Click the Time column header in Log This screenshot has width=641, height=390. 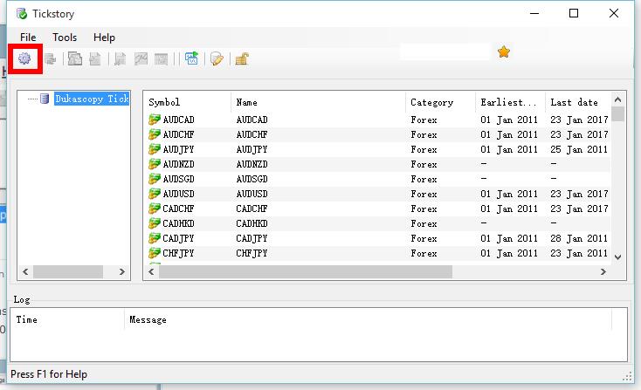click(x=67, y=319)
